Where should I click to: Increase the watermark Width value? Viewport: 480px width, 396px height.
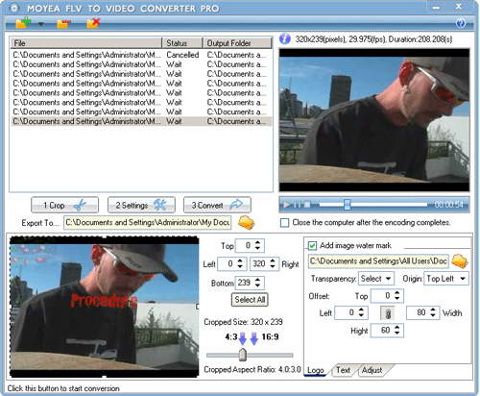pos(433,310)
